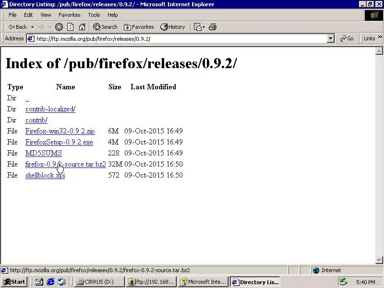
Task: Click the Go button
Action: tap(347, 38)
